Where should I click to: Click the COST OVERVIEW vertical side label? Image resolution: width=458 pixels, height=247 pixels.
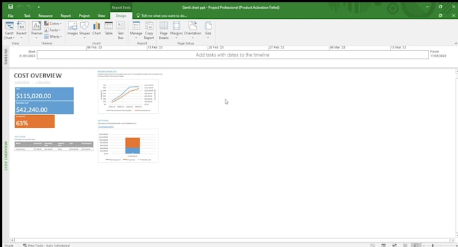[x=5, y=155]
